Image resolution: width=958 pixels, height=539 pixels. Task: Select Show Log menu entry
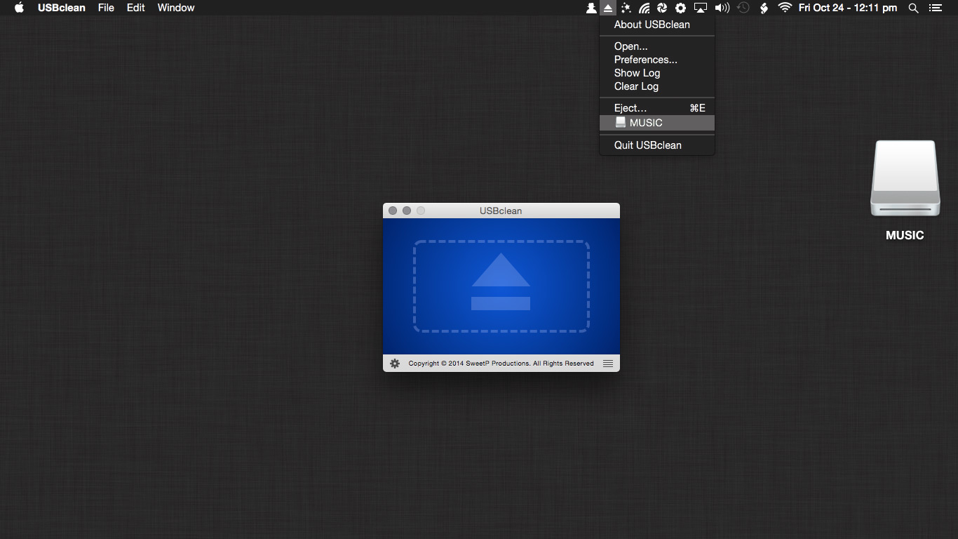pyautogui.click(x=657, y=73)
